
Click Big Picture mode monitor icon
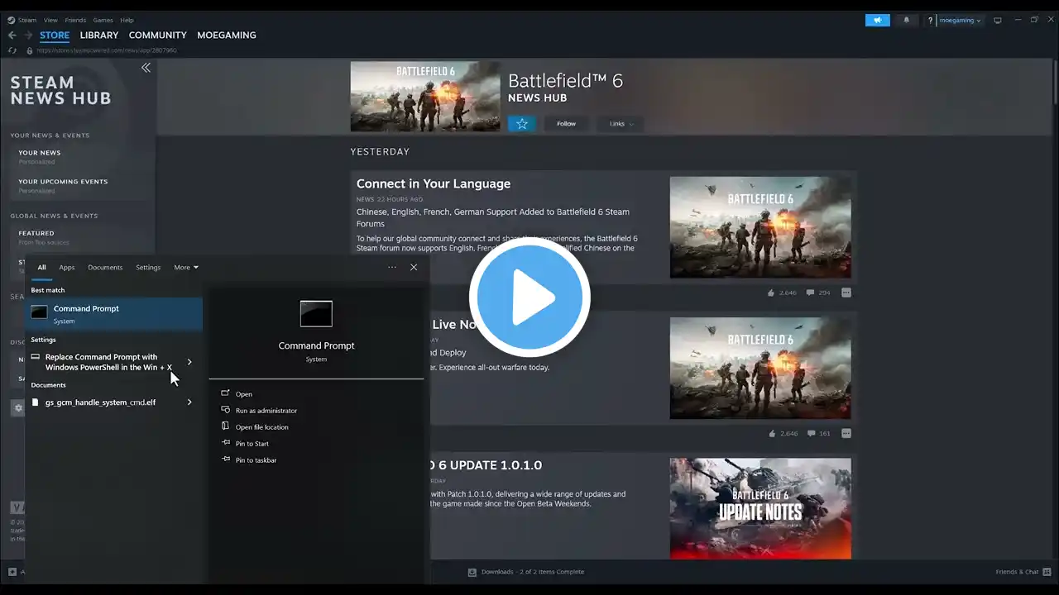tap(998, 20)
